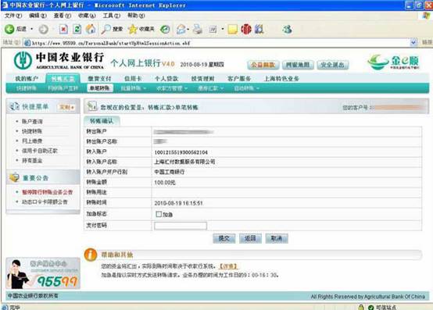Click the padlock icon in status bar
The image size is (433, 310).
(361, 307)
